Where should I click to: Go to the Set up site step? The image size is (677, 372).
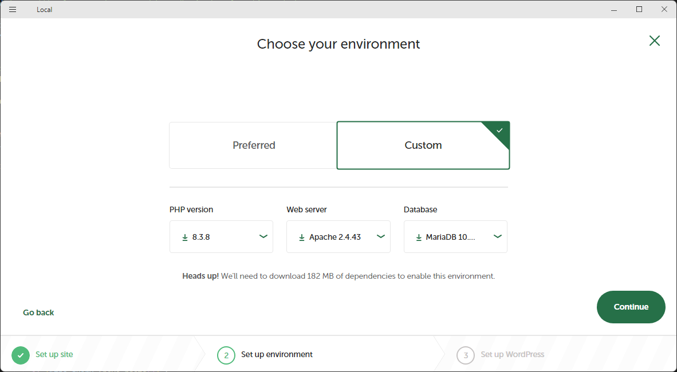coord(54,354)
